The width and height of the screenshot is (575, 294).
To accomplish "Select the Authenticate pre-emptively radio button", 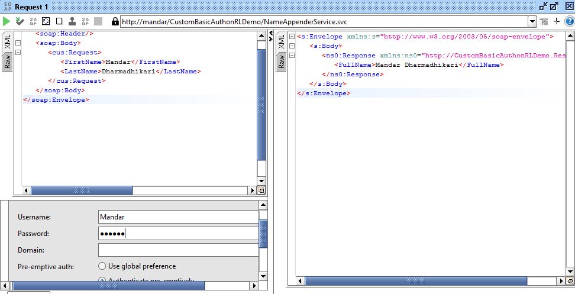I will coord(102,280).
